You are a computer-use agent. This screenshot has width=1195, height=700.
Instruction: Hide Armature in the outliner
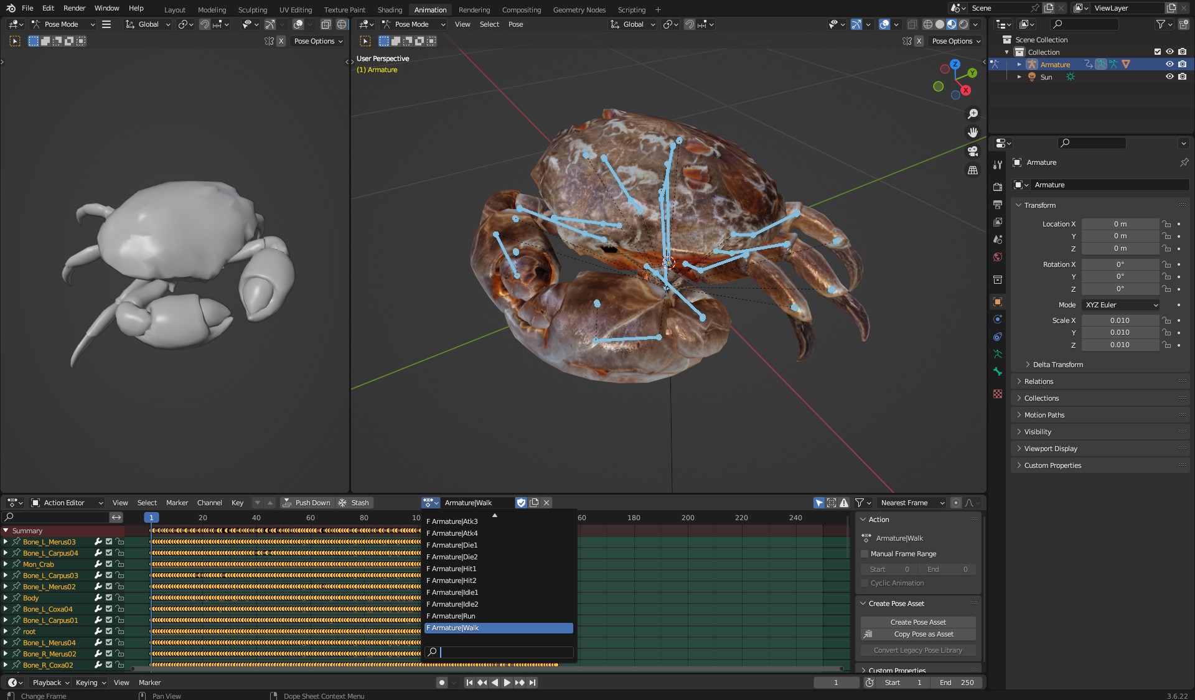1169,64
